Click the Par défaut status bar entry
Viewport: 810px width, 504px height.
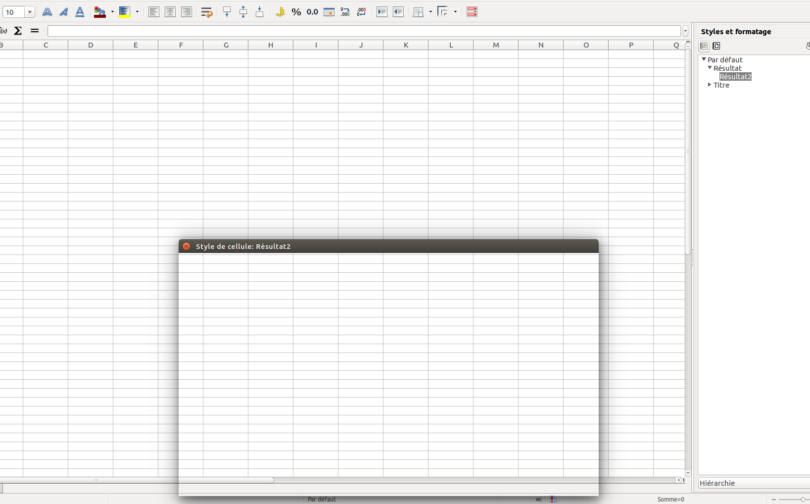point(322,500)
